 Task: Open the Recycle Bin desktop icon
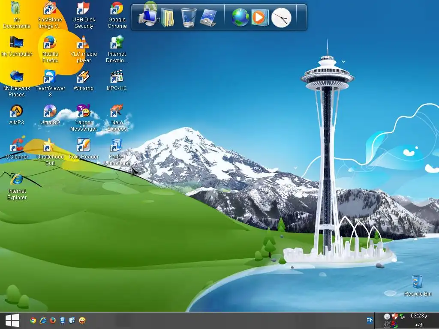pyautogui.click(x=418, y=286)
